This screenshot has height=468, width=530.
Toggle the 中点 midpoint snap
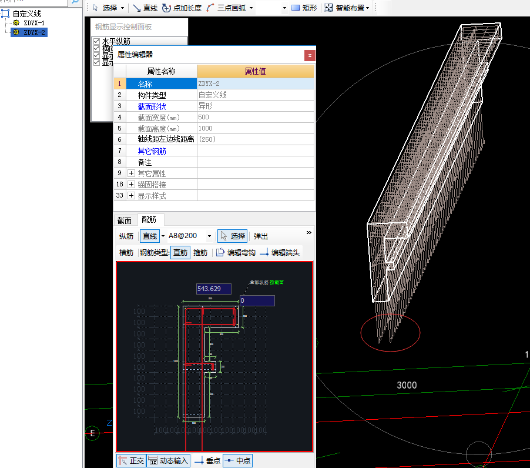click(x=238, y=461)
